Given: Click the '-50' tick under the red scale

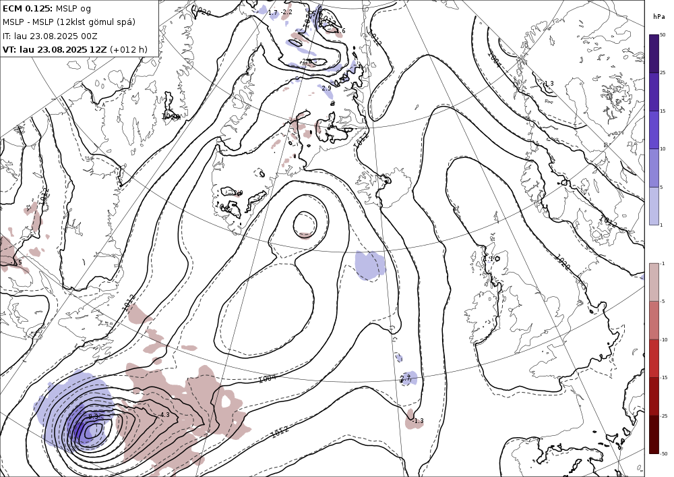Looking at the screenshot, I should point(664,453).
